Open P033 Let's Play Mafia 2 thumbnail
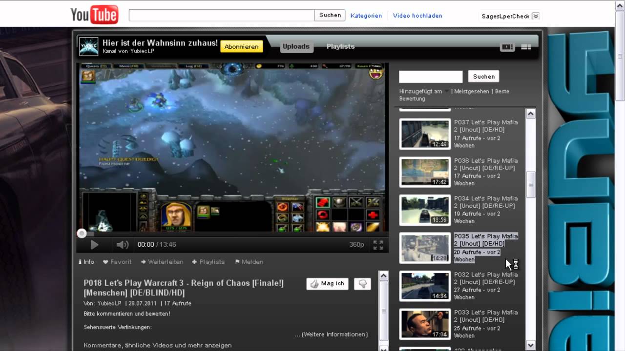 click(x=425, y=324)
